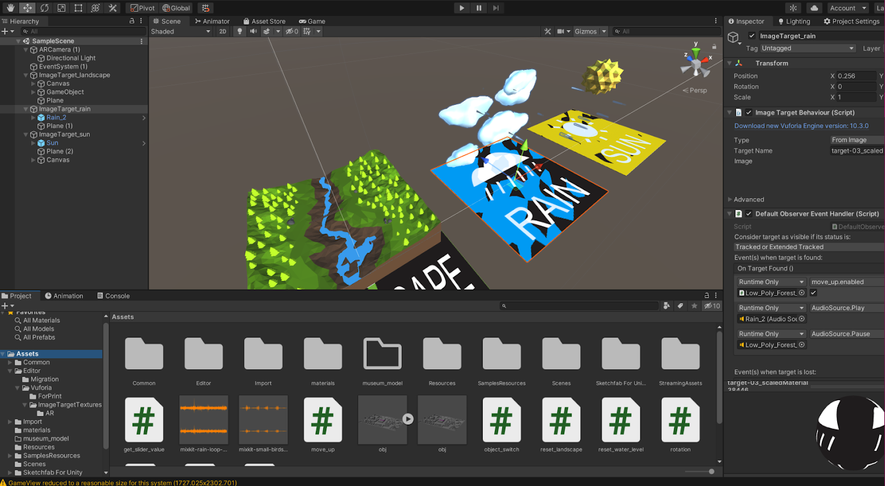The width and height of the screenshot is (885, 486).
Task: Click Download new Vuforia Engine version link
Action: pyautogui.click(x=801, y=126)
